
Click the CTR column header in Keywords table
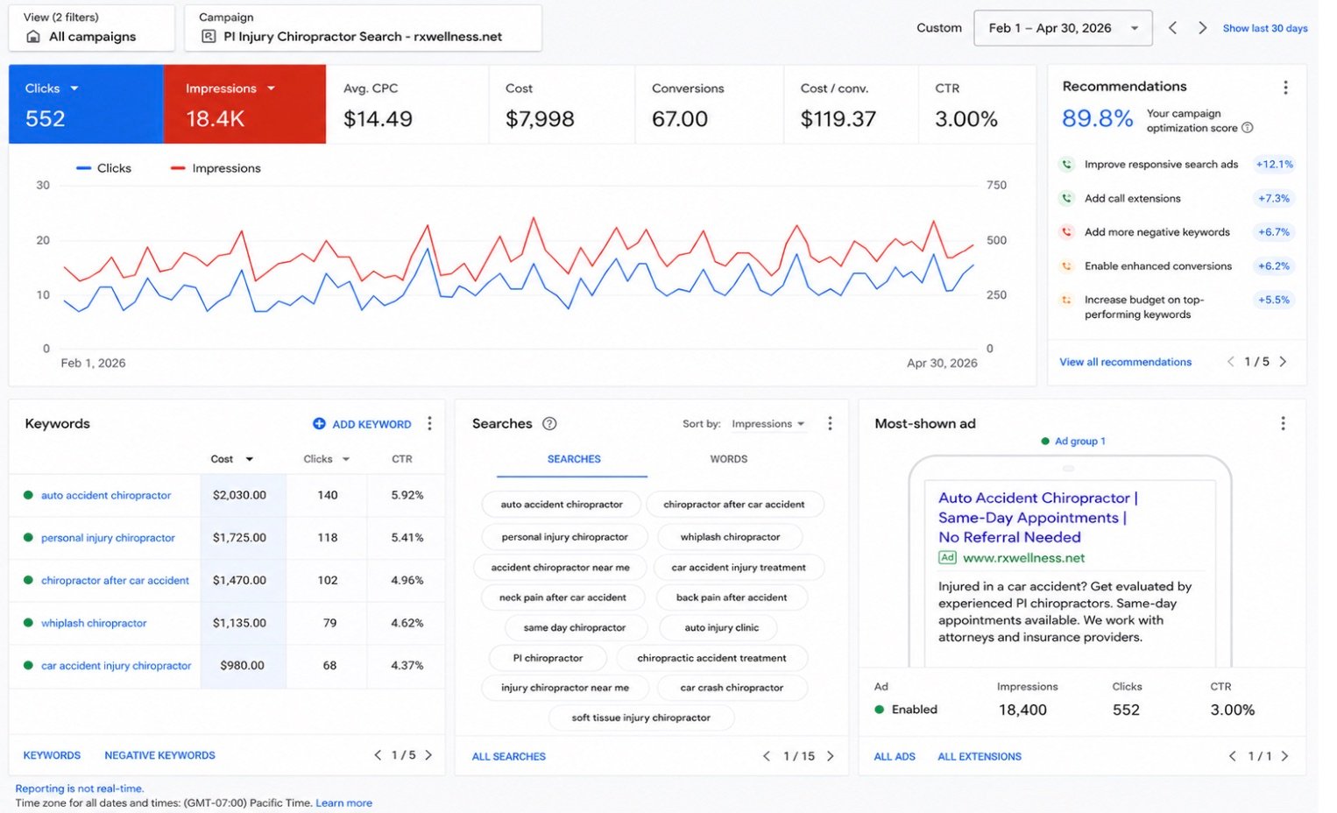click(x=401, y=459)
